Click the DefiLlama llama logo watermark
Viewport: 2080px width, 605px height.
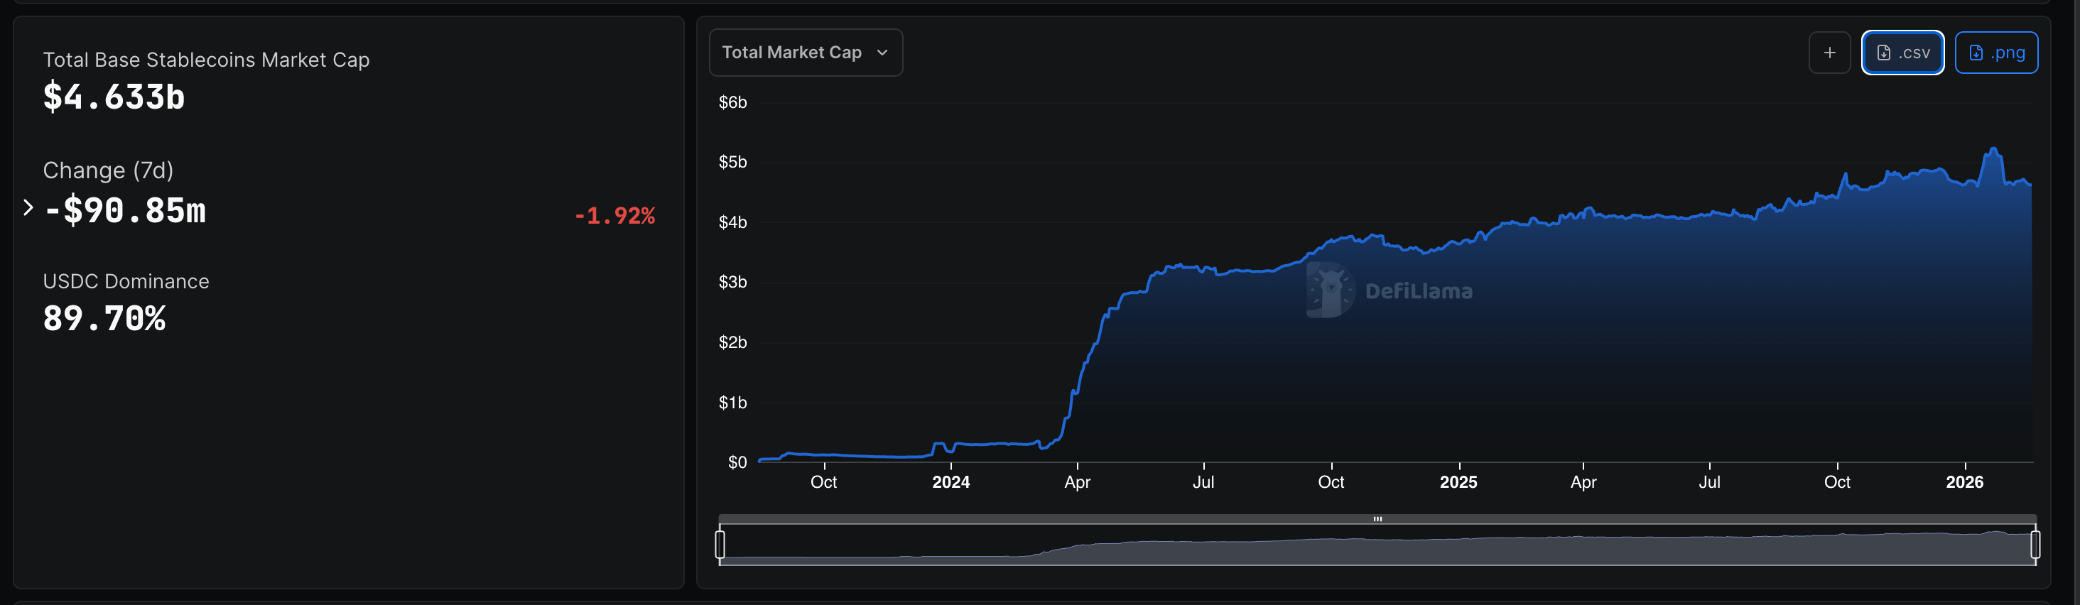(x=1329, y=290)
